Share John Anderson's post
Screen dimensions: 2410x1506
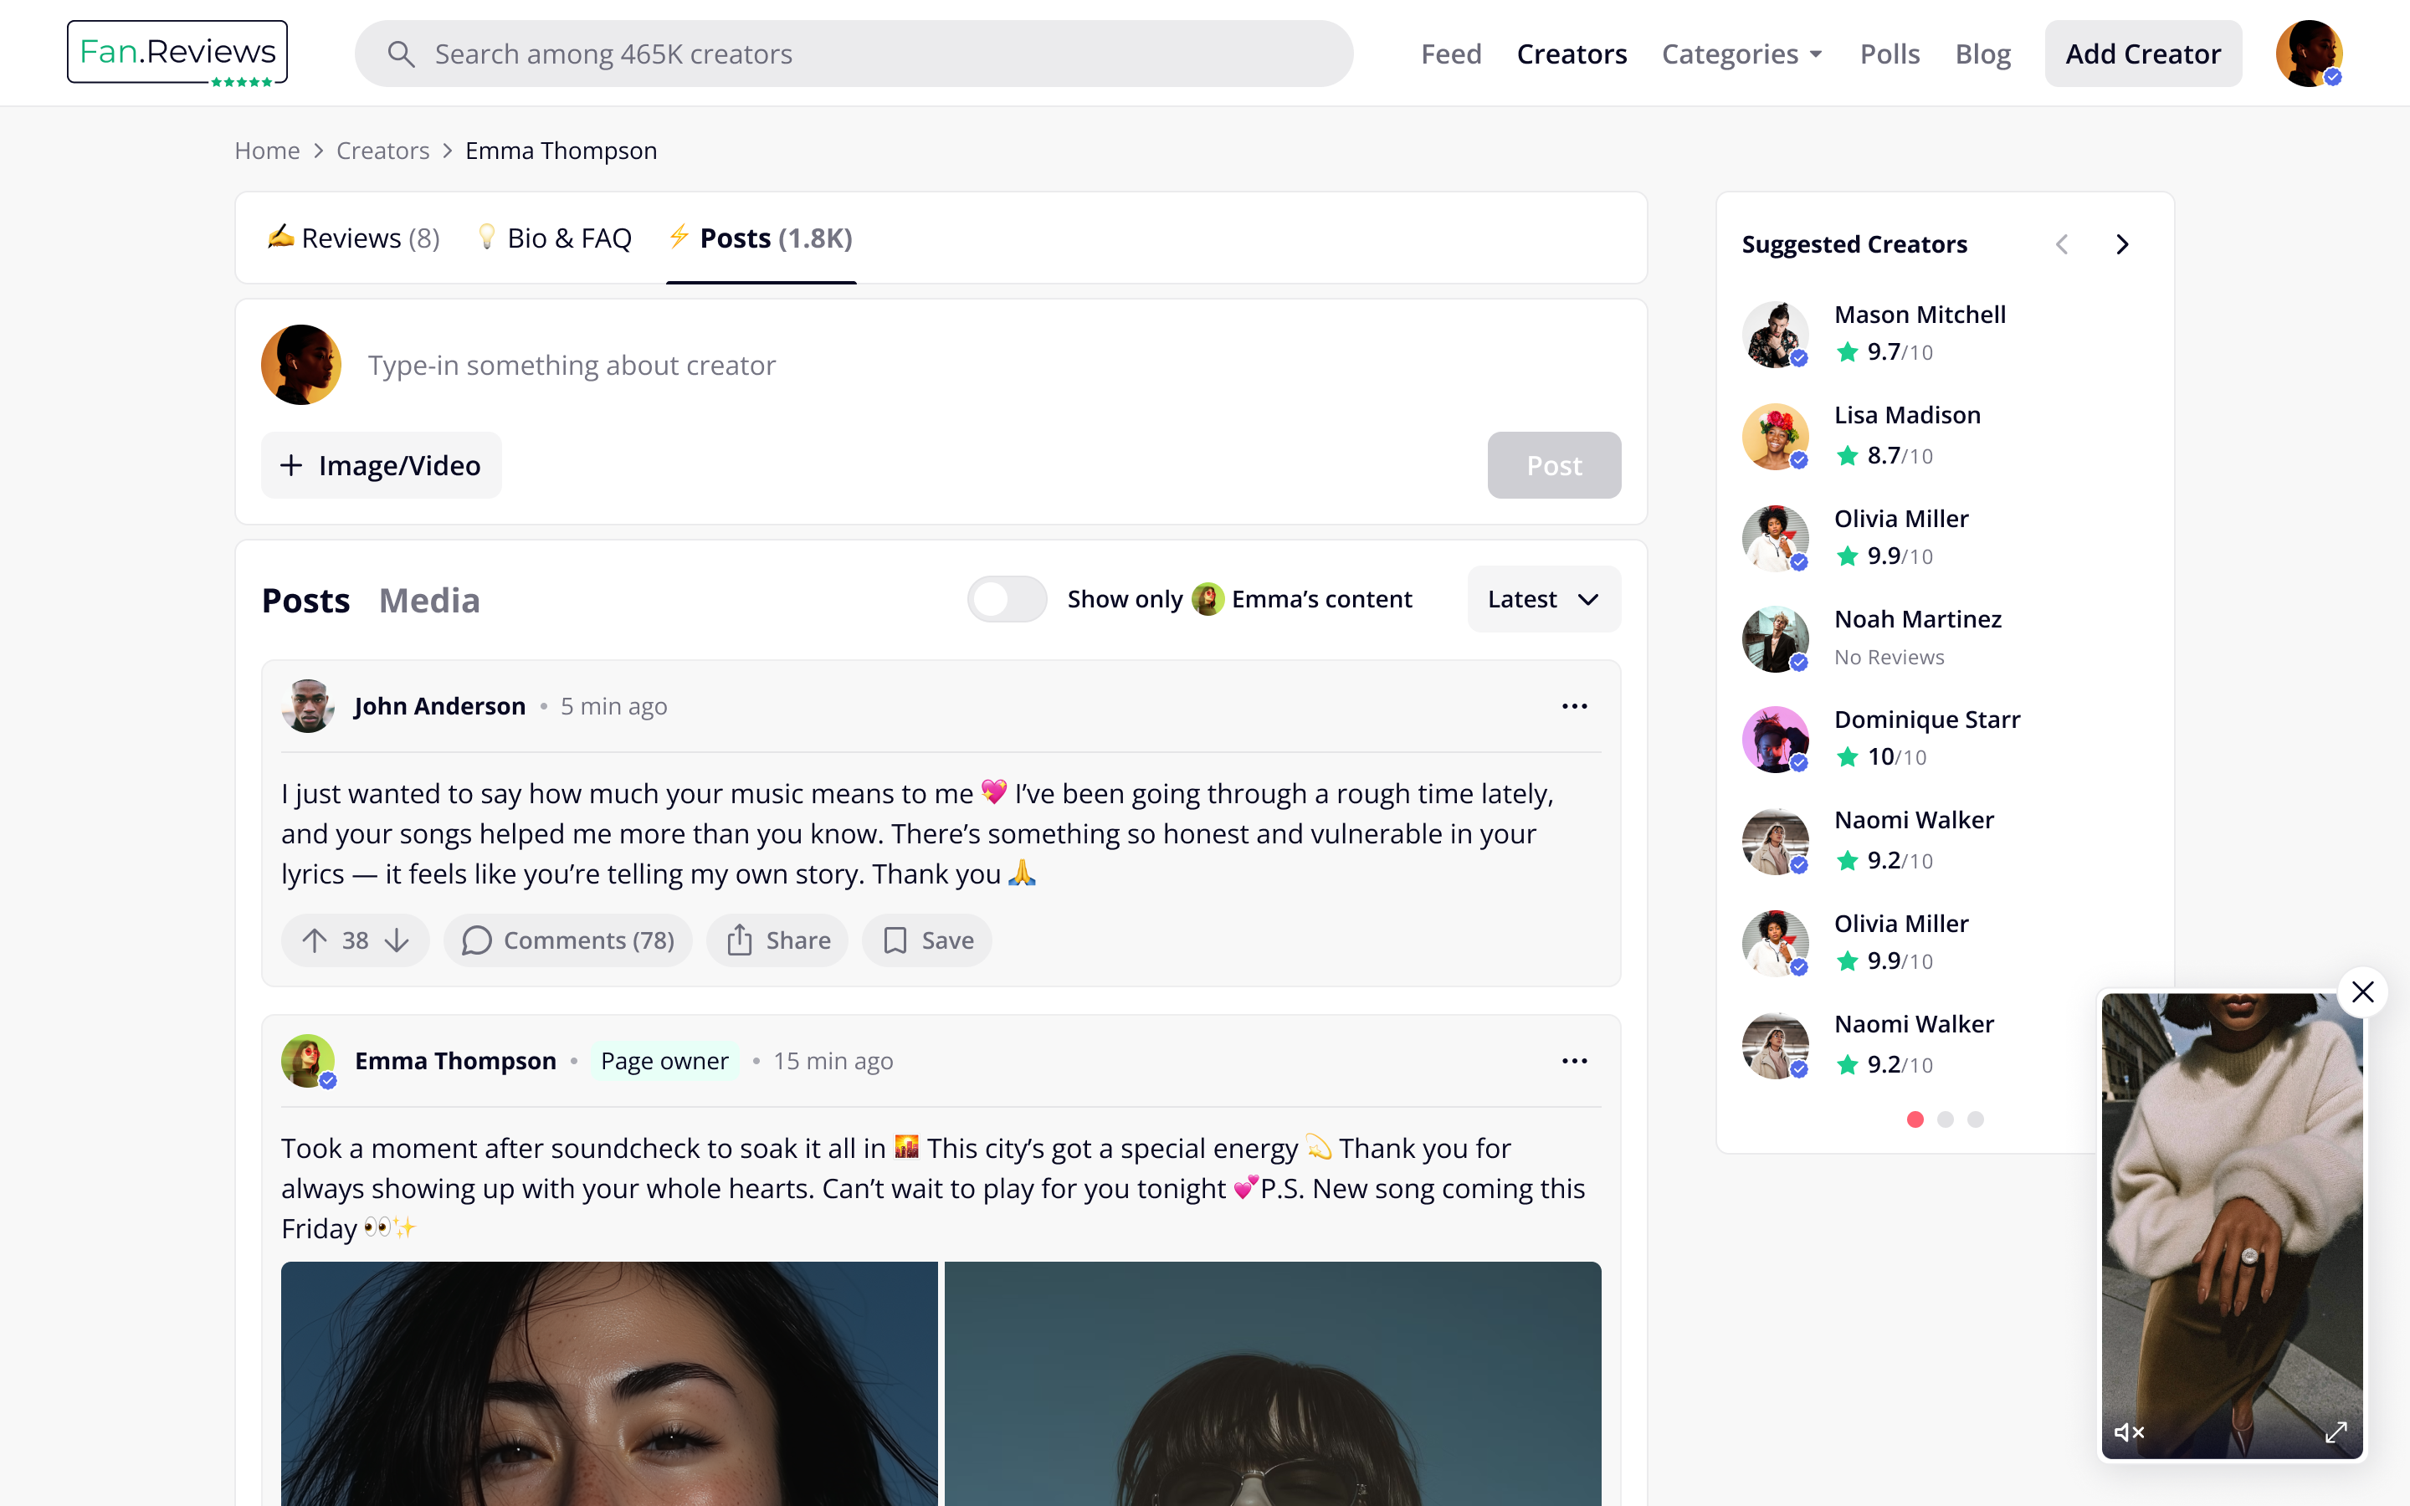click(777, 940)
